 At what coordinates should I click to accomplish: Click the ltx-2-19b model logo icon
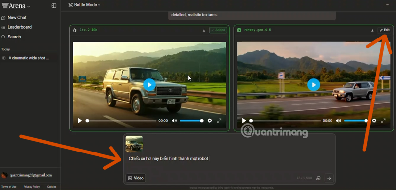coord(75,30)
